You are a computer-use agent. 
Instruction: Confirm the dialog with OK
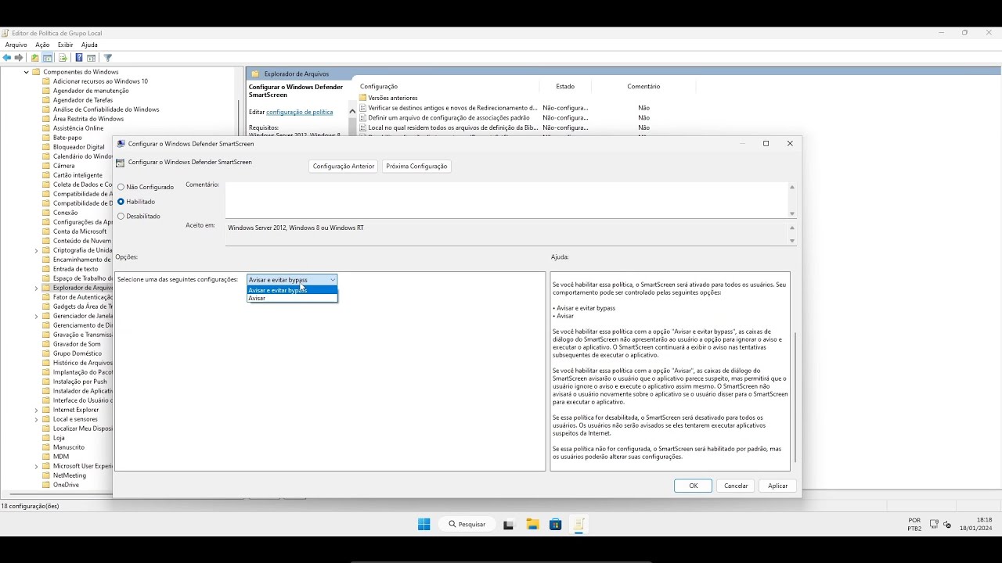693,486
